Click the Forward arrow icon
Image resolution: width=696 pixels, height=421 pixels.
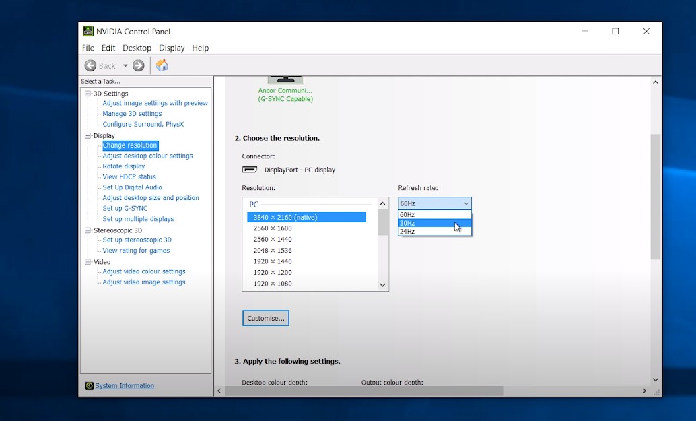tap(139, 66)
